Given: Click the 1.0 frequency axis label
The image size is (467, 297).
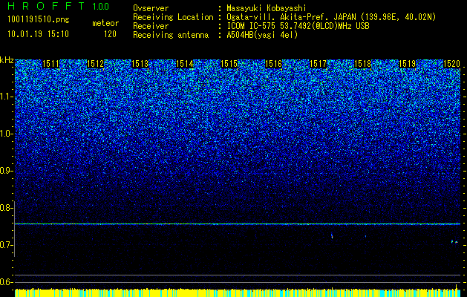Looking at the screenshot, I should click(6, 134).
